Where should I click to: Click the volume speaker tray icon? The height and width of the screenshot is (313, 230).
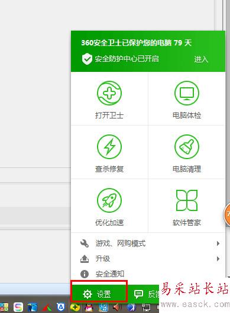[x=117, y=307]
